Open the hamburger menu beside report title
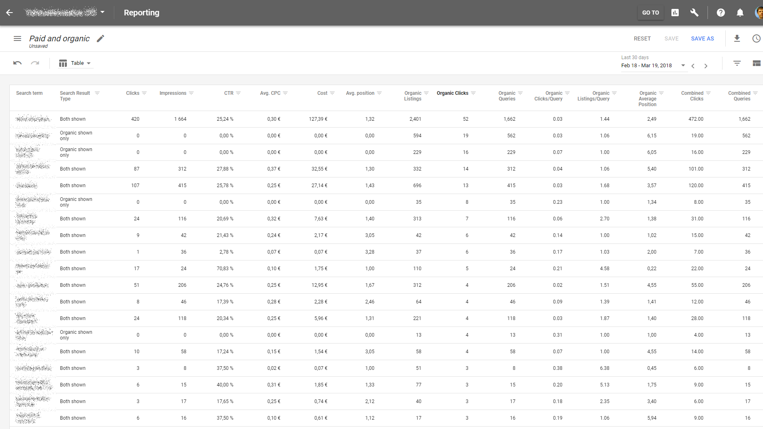763x429 pixels. (x=17, y=38)
